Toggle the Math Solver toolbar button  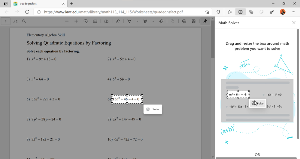(x=241, y=12)
